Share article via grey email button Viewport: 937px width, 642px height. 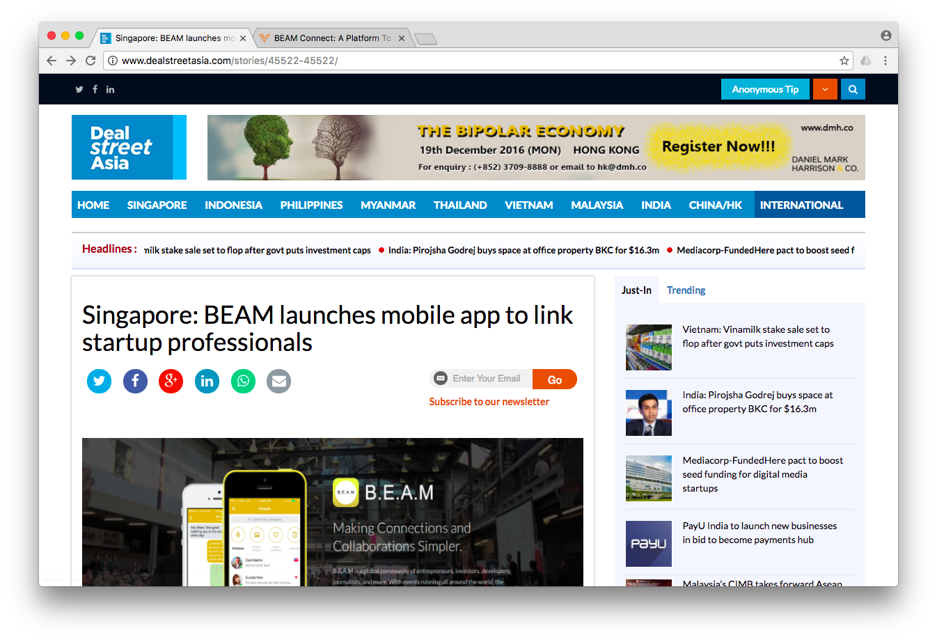pyautogui.click(x=278, y=381)
